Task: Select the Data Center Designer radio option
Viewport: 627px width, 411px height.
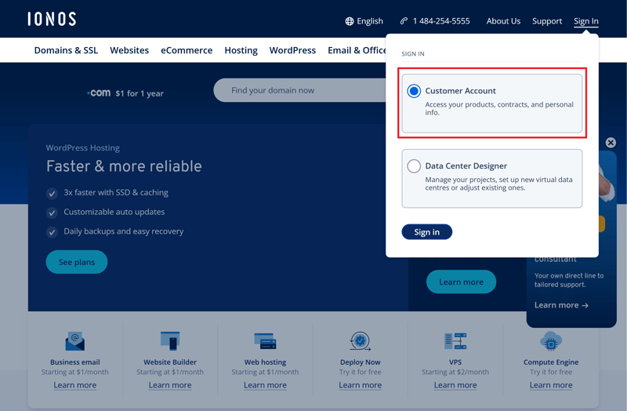Action: tap(414, 166)
